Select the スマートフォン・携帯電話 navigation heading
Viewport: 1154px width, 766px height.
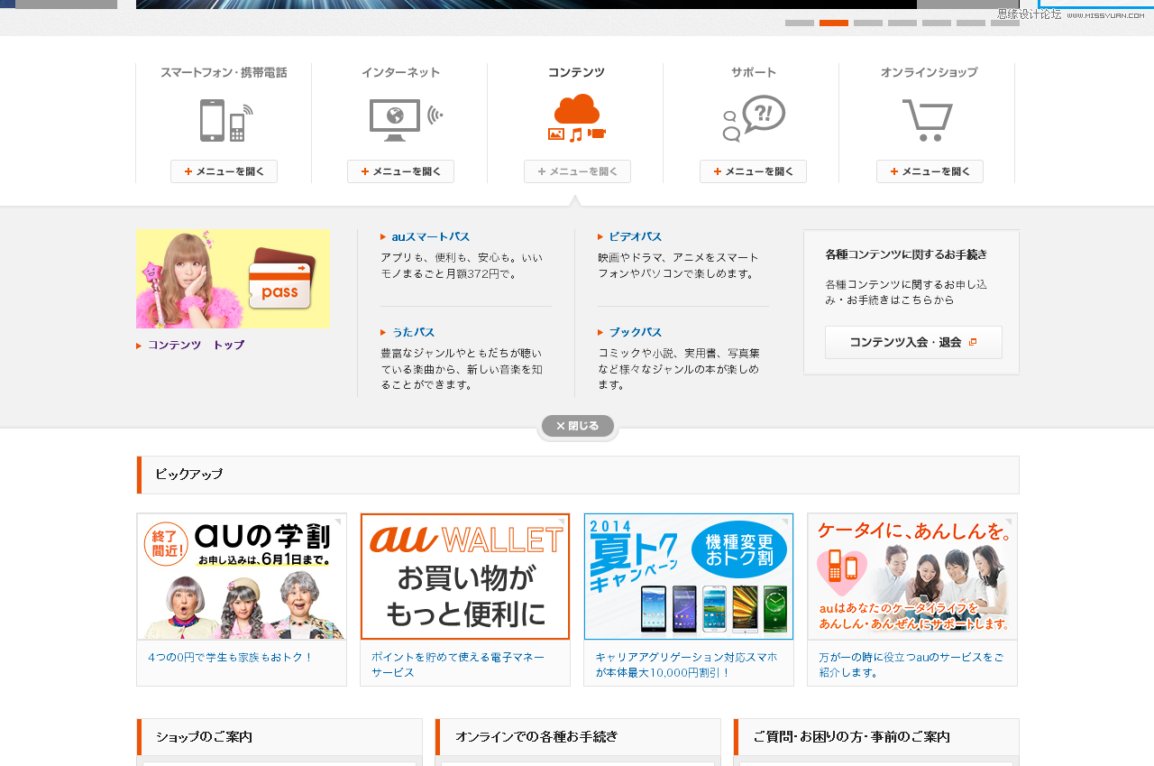[224, 72]
